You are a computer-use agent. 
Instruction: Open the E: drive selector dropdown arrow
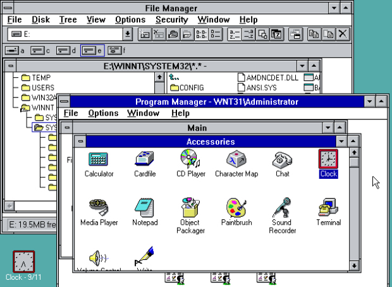click(x=128, y=34)
